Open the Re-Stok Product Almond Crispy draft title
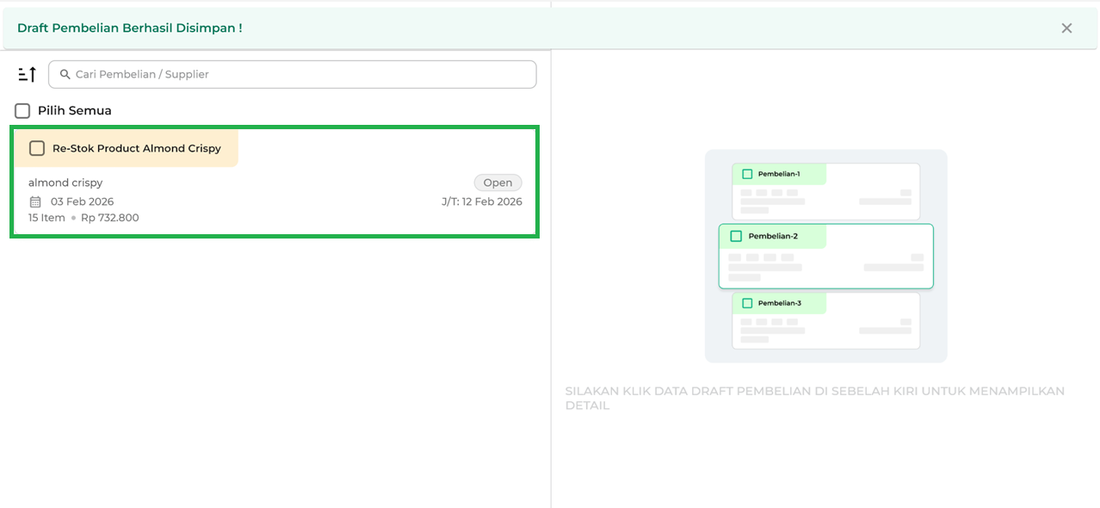 (137, 148)
